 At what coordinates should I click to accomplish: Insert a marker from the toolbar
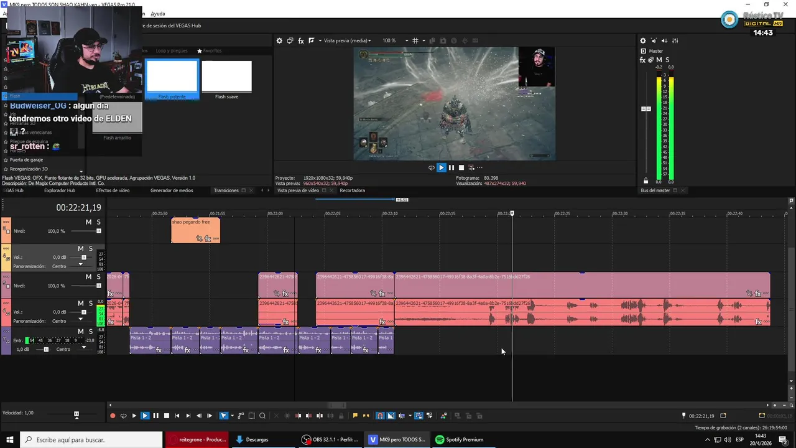[355, 416]
